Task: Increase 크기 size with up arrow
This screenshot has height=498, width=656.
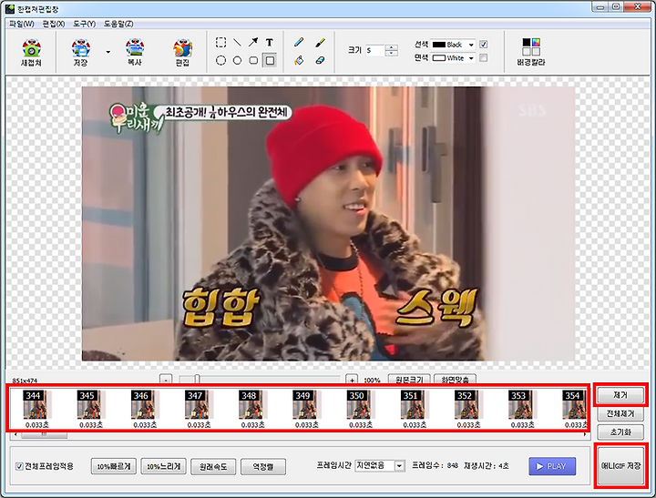Action: click(391, 47)
